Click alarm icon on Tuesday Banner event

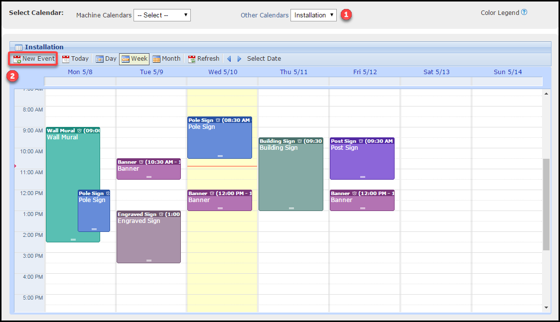pyautogui.click(x=141, y=162)
